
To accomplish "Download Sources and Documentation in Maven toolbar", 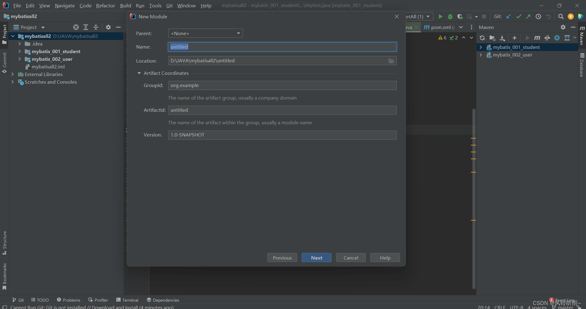I will (x=502, y=38).
